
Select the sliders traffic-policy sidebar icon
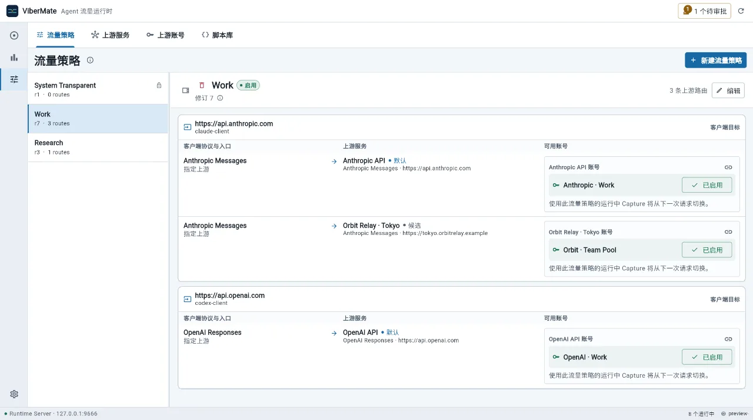[14, 79]
